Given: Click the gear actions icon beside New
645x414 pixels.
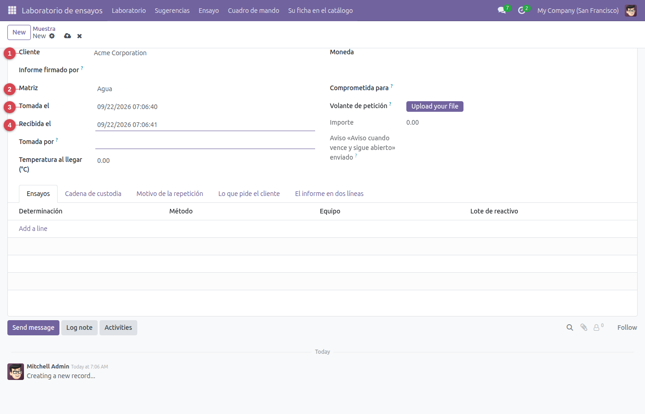Looking at the screenshot, I should point(52,36).
